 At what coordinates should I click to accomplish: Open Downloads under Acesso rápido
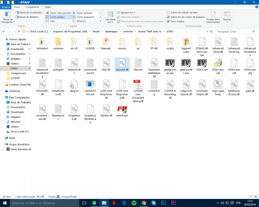[x=17, y=49]
